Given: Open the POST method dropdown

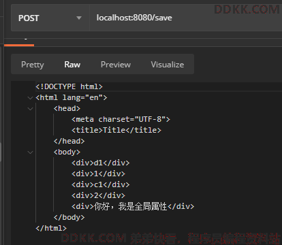Looking at the screenshot, I should pyautogui.click(x=50, y=18).
